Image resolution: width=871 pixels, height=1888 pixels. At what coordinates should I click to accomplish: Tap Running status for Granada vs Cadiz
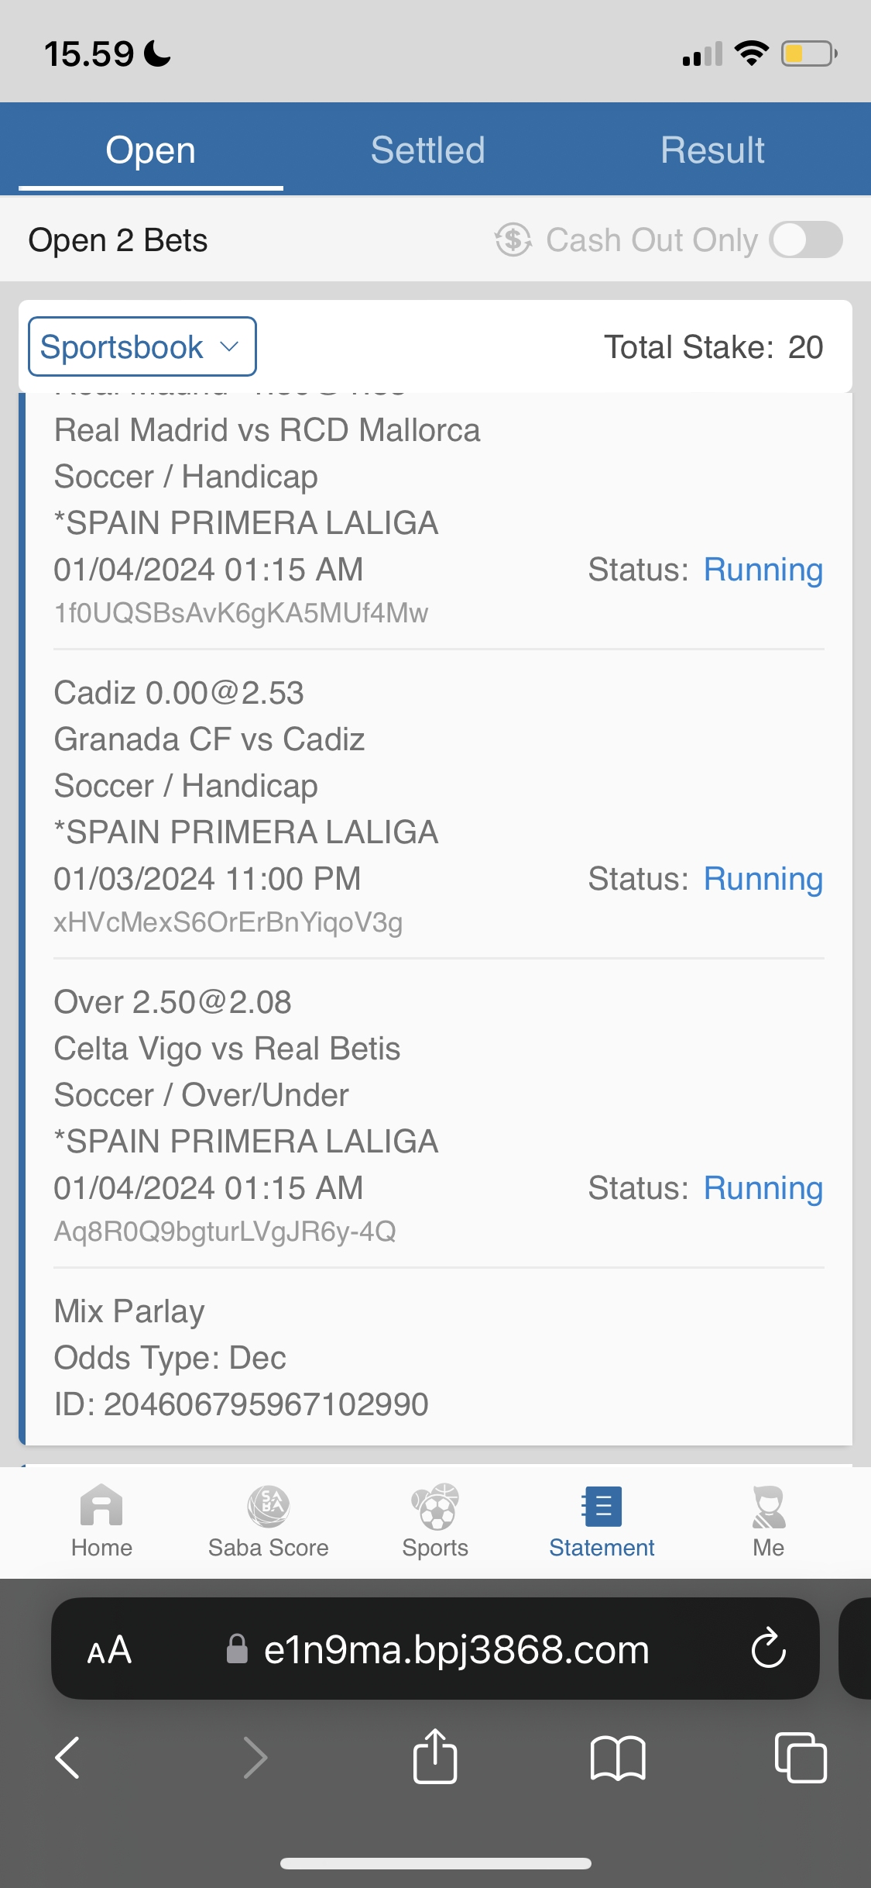click(763, 879)
